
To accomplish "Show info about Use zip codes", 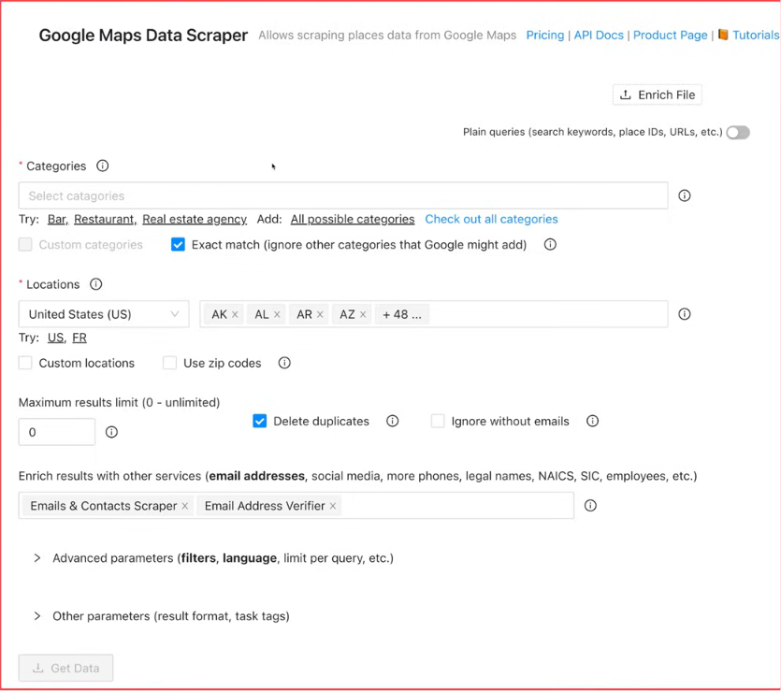I will click(284, 363).
